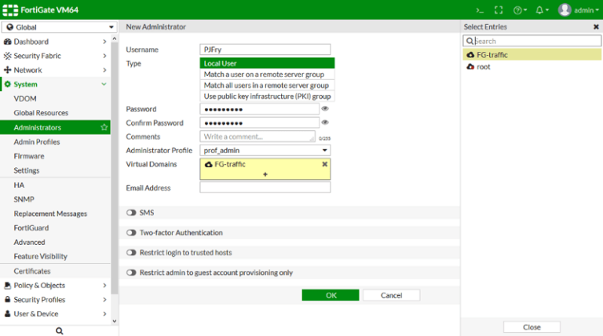Toggle Restrict admin to guest provisioning

pyautogui.click(x=131, y=272)
